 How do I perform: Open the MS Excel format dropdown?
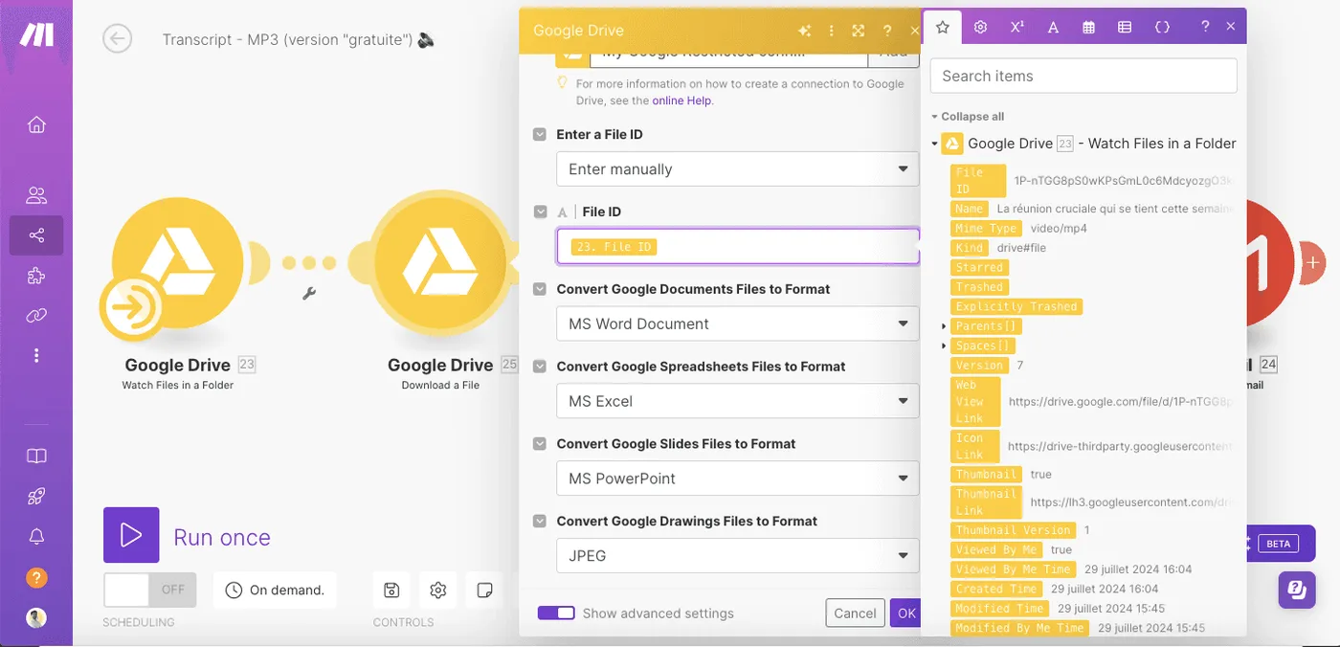point(737,401)
